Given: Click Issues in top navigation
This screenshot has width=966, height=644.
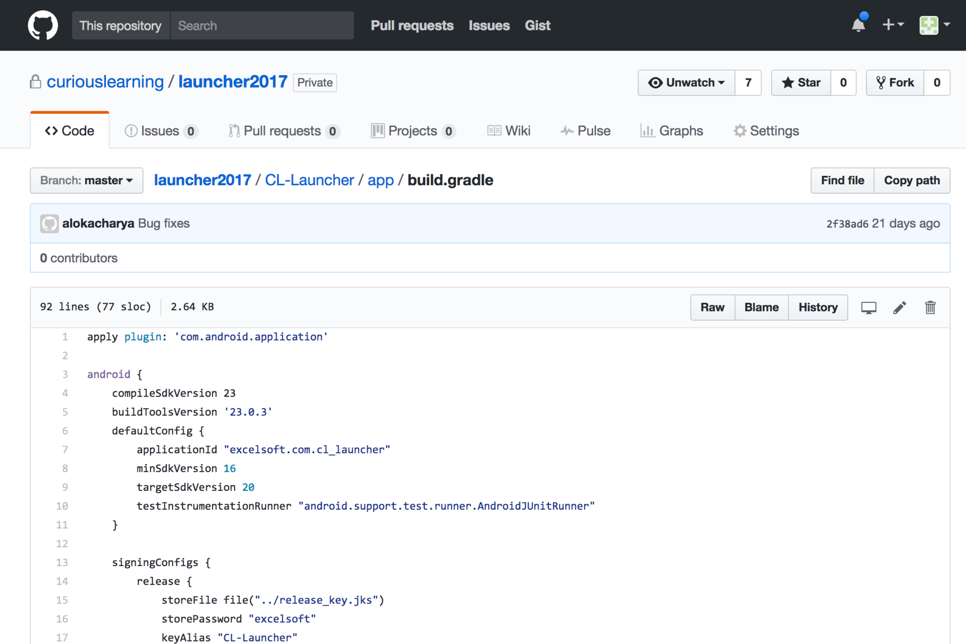Looking at the screenshot, I should [x=489, y=26].
